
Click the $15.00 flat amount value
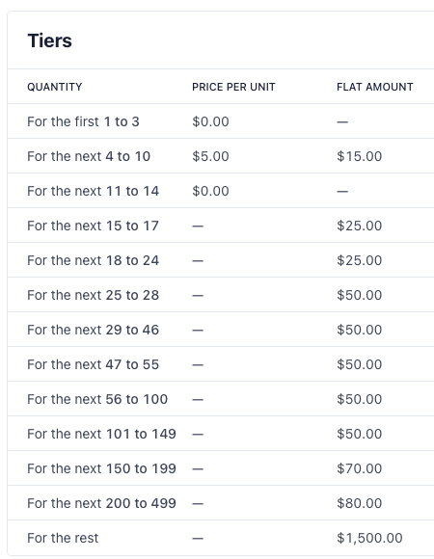tap(360, 156)
